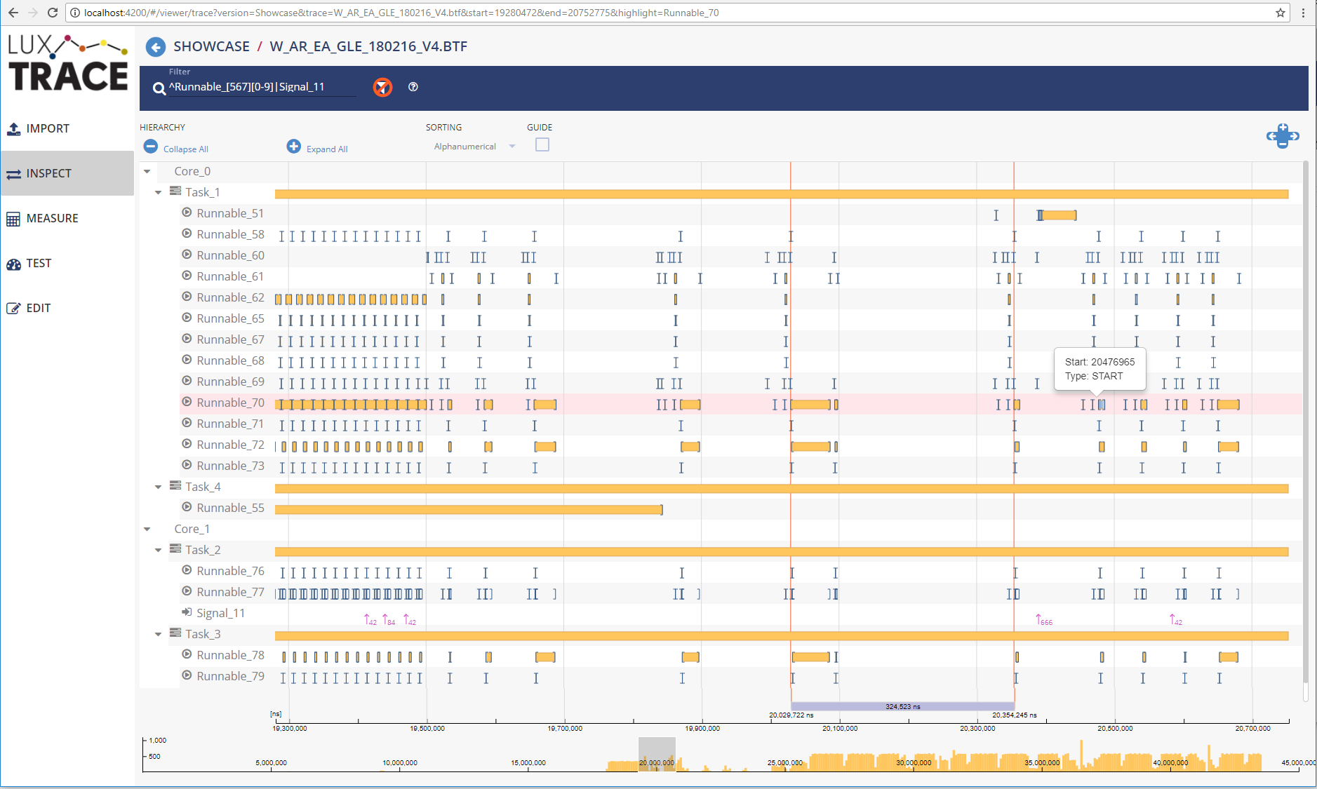Image resolution: width=1317 pixels, height=789 pixels.
Task: Click the Collapse All link
Action: click(186, 149)
